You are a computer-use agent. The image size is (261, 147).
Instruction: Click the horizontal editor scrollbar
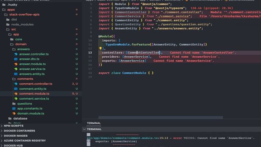pyautogui.click(x=161, y=118)
